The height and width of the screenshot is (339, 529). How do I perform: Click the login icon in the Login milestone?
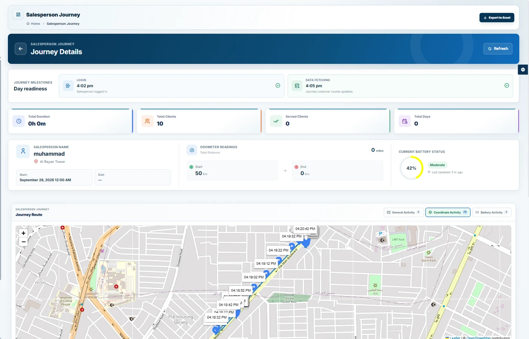68,86
